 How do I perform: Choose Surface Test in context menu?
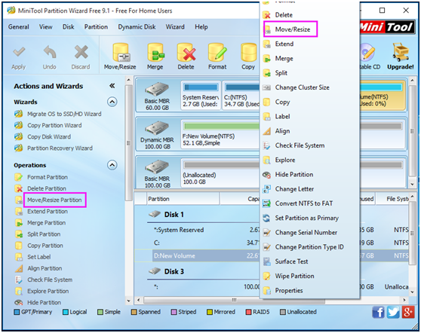click(x=310, y=261)
